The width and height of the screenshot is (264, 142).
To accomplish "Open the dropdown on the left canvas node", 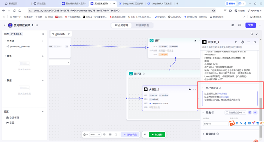I will pyautogui.click(x=68, y=62).
